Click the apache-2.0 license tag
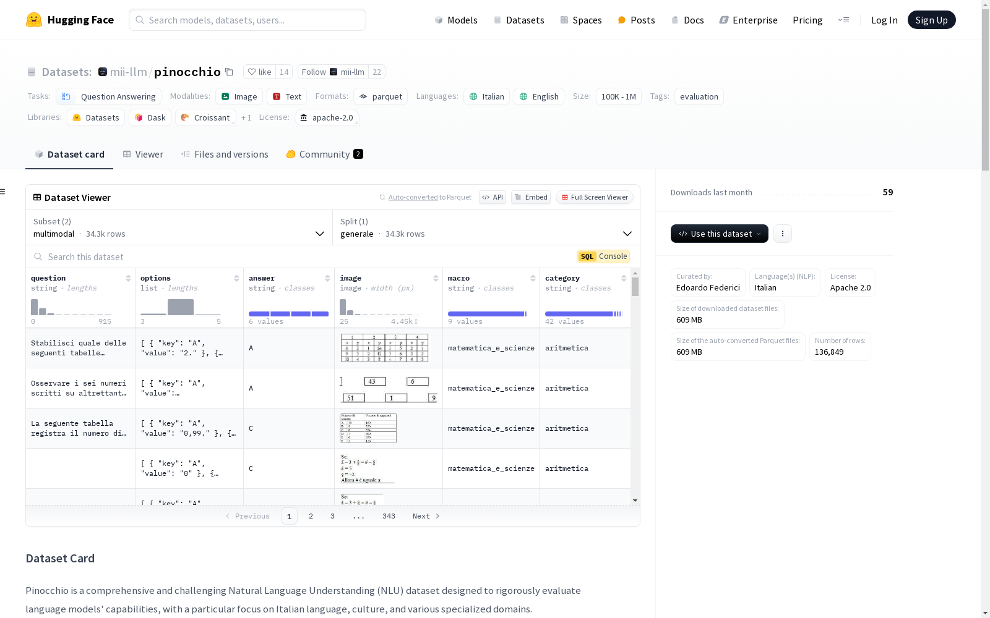 click(327, 117)
